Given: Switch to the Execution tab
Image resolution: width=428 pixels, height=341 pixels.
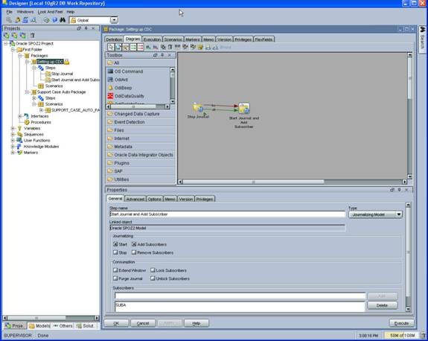Looking at the screenshot, I should click(152, 39).
